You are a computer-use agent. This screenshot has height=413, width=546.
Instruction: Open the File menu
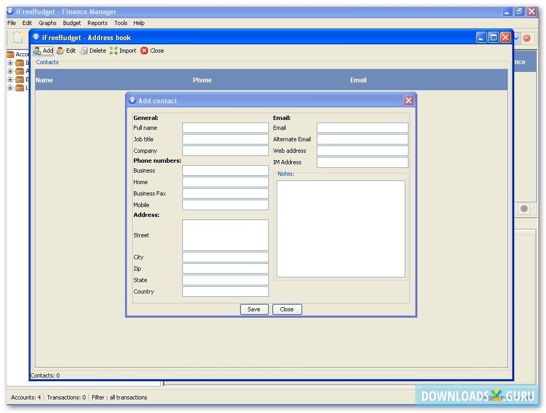tap(11, 23)
